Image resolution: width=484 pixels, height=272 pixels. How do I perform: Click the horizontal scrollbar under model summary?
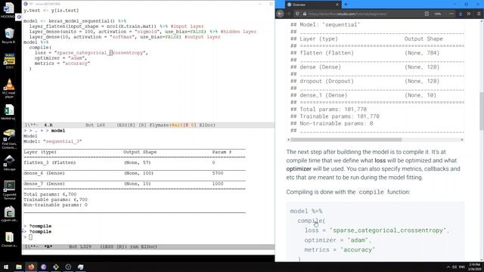(346, 140)
